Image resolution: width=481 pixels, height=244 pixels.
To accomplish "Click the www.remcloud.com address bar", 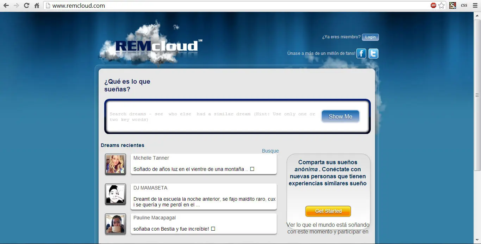I will tap(236, 6).
